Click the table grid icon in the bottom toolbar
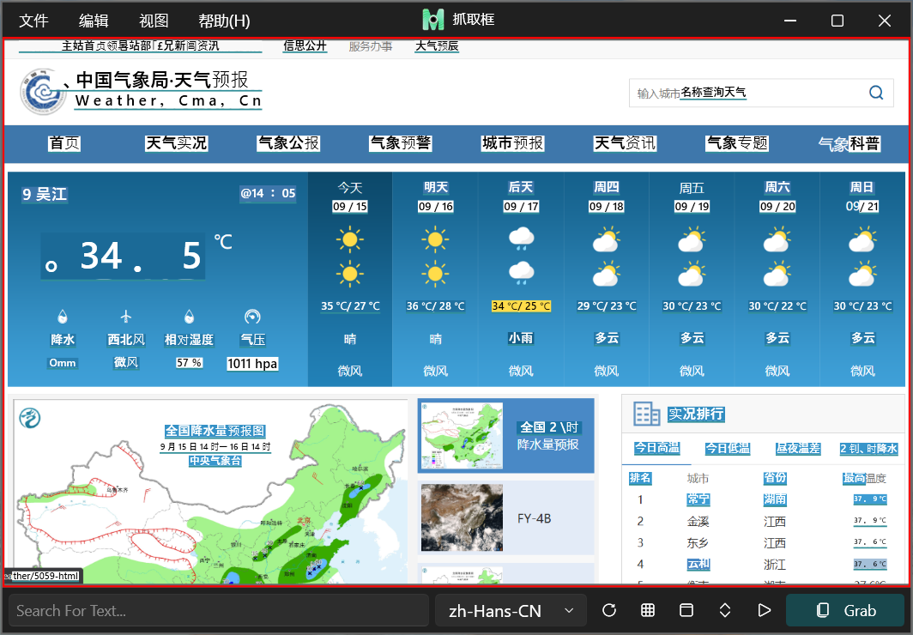The image size is (913, 635). pos(648,610)
